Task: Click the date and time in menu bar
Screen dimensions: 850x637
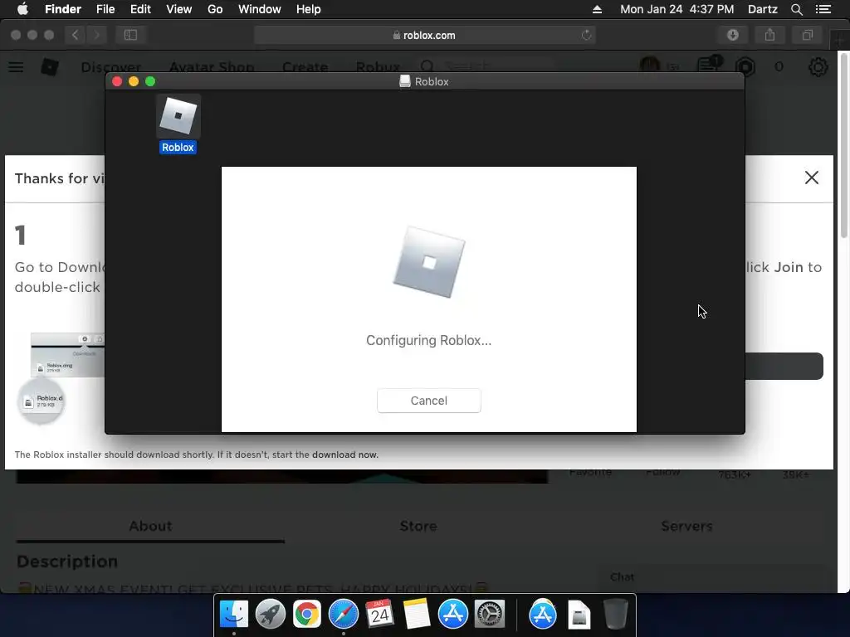Action: click(677, 9)
